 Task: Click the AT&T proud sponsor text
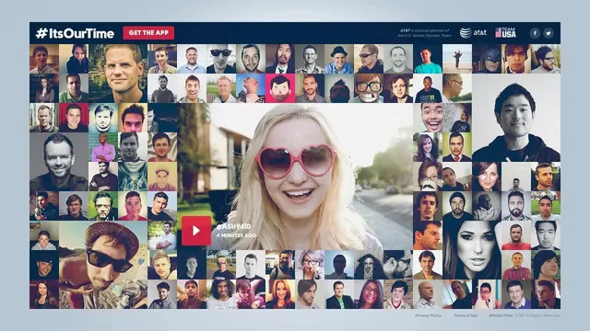(424, 33)
